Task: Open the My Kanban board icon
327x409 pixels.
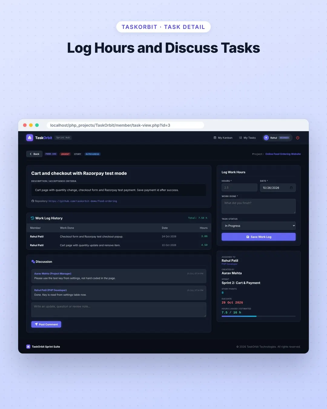Action: pos(215,138)
